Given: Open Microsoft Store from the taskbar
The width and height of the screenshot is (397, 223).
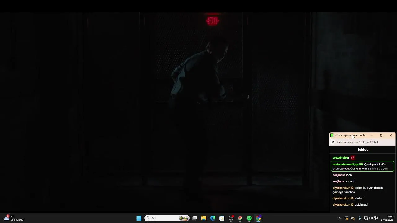Looking at the screenshot, I should point(222,218).
